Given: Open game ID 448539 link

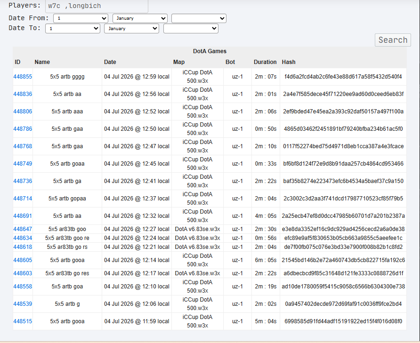Looking at the screenshot, I should pos(23,304).
